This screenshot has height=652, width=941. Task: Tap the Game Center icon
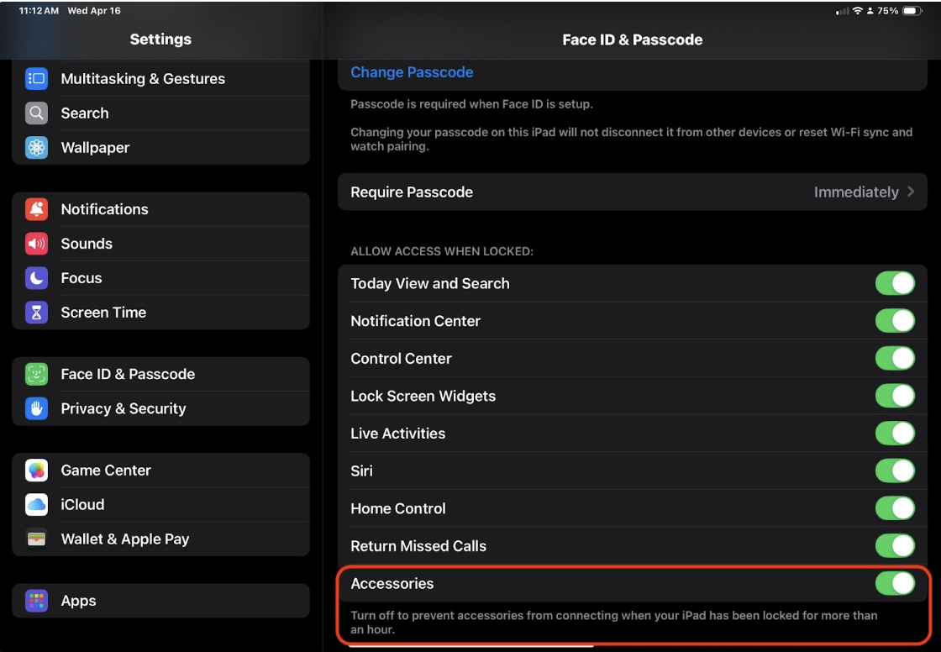point(37,470)
